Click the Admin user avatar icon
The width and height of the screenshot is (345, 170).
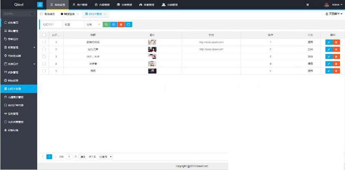[x=327, y=5]
